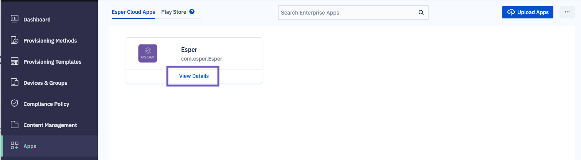581x160 pixels.
Task: Switch to the Esper Cloud Apps tab
Action: click(133, 12)
